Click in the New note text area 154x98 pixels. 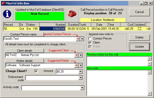coord(117,83)
